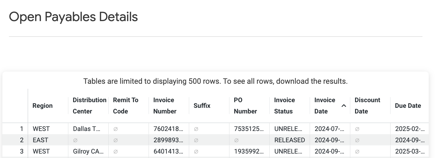Image resolution: width=435 pixels, height=158 pixels.
Task: Click the Invoice Status column header
Action: click(x=284, y=106)
